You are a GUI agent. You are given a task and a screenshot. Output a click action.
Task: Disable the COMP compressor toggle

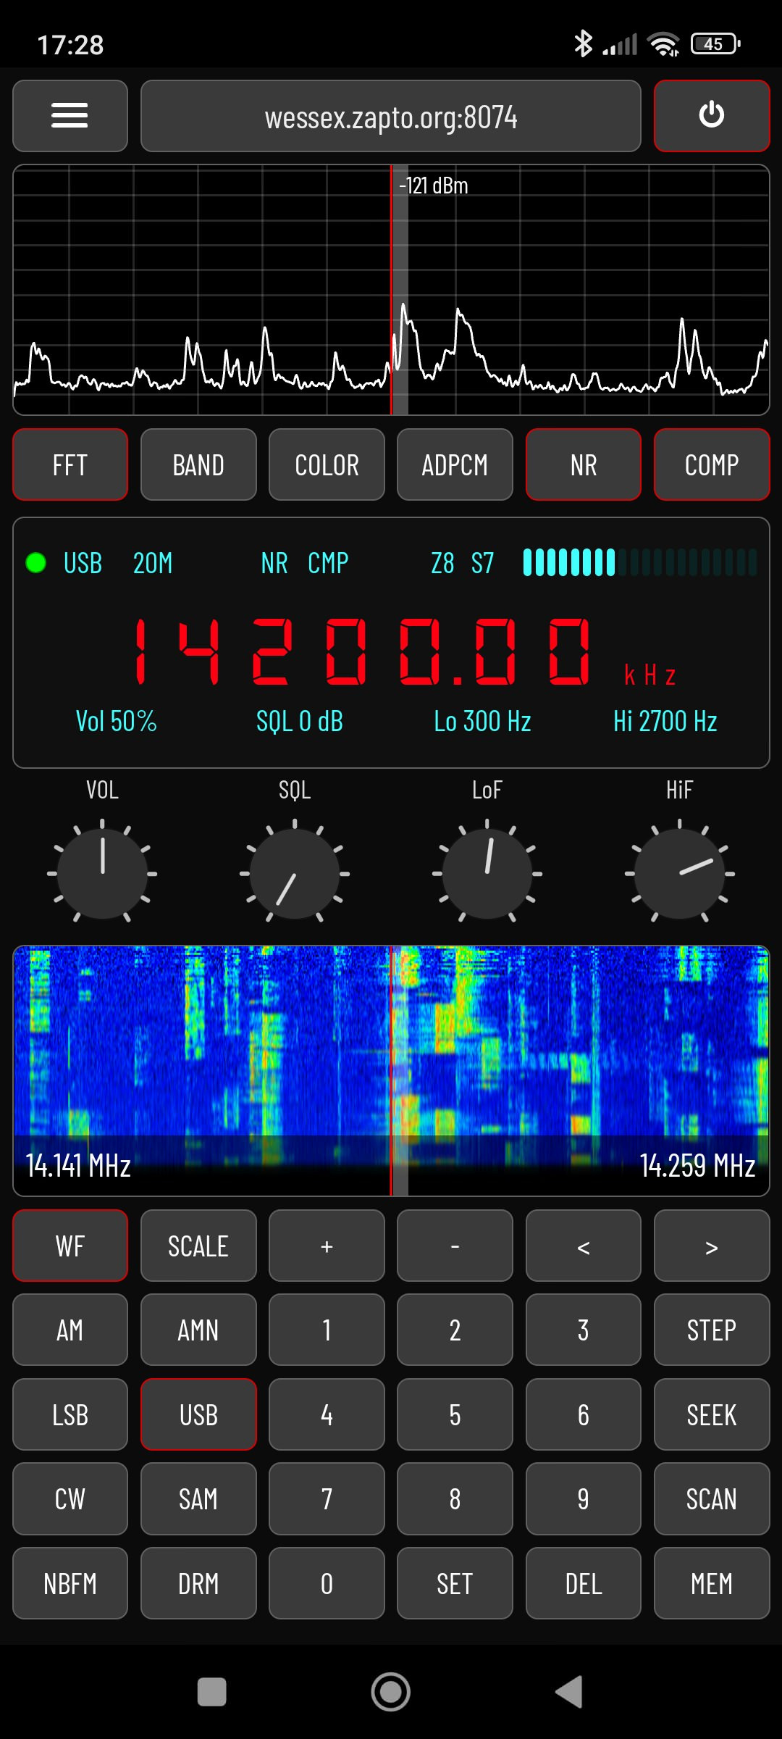pos(711,464)
